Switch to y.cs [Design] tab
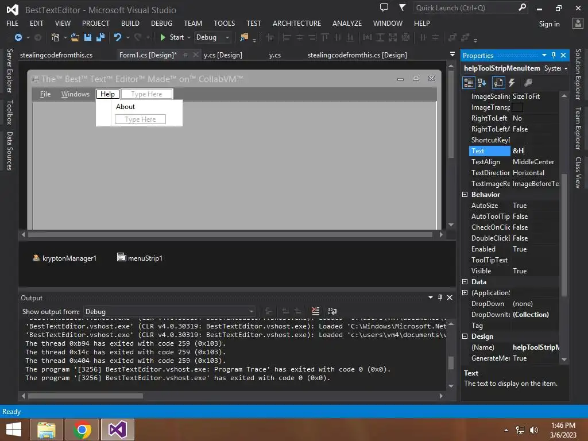This screenshot has height=441, width=588. pos(223,55)
